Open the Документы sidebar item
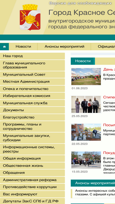The width and height of the screenshot is (115, 204). (32, 110)
